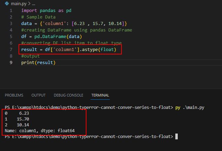Click the '# Sample Data' comment

point(38,17)
